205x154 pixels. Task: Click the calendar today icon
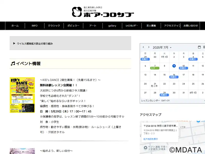pyautogui.click(x=199, y=47)
